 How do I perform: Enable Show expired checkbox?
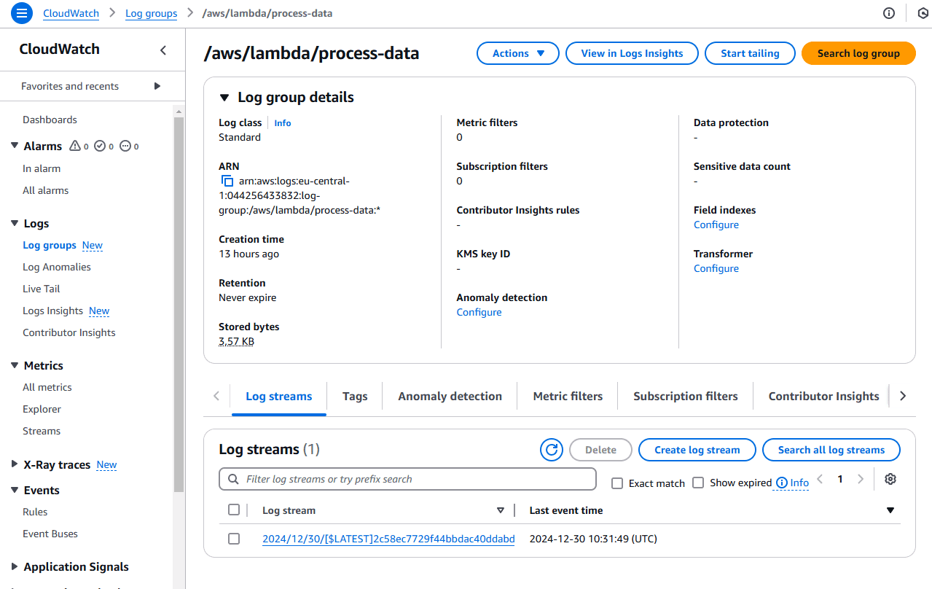698,483
